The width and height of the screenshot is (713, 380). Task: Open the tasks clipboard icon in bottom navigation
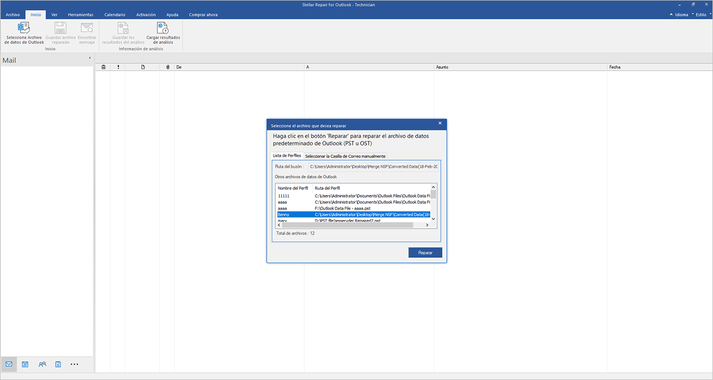(58, 364)
